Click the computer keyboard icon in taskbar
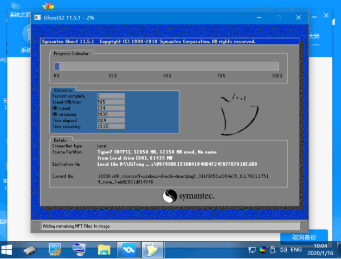341x259 pixels. [x=80, y=250]
